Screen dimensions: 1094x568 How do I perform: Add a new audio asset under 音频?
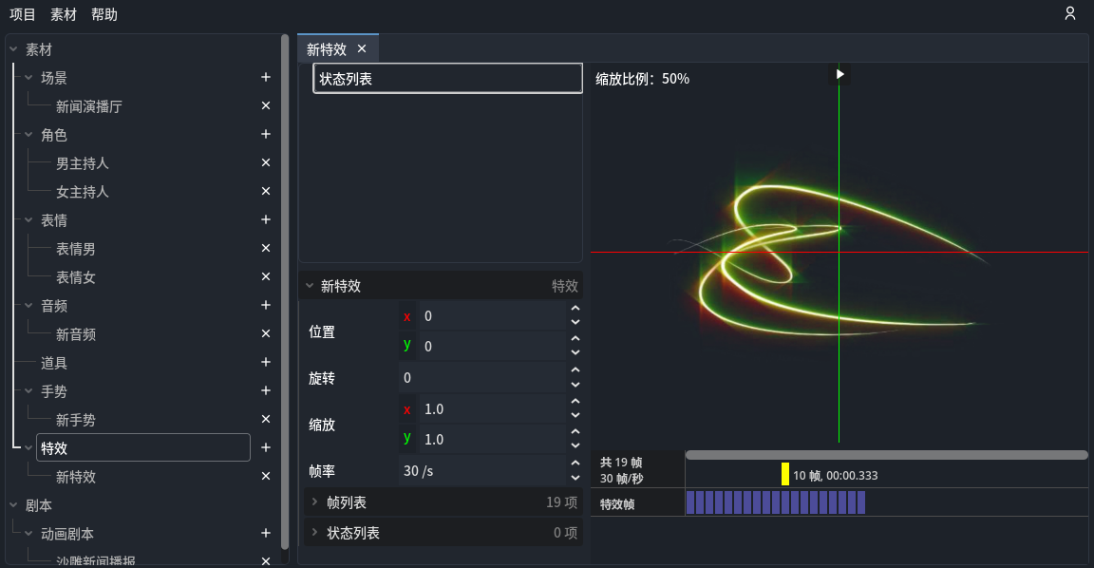pos(266,305)
